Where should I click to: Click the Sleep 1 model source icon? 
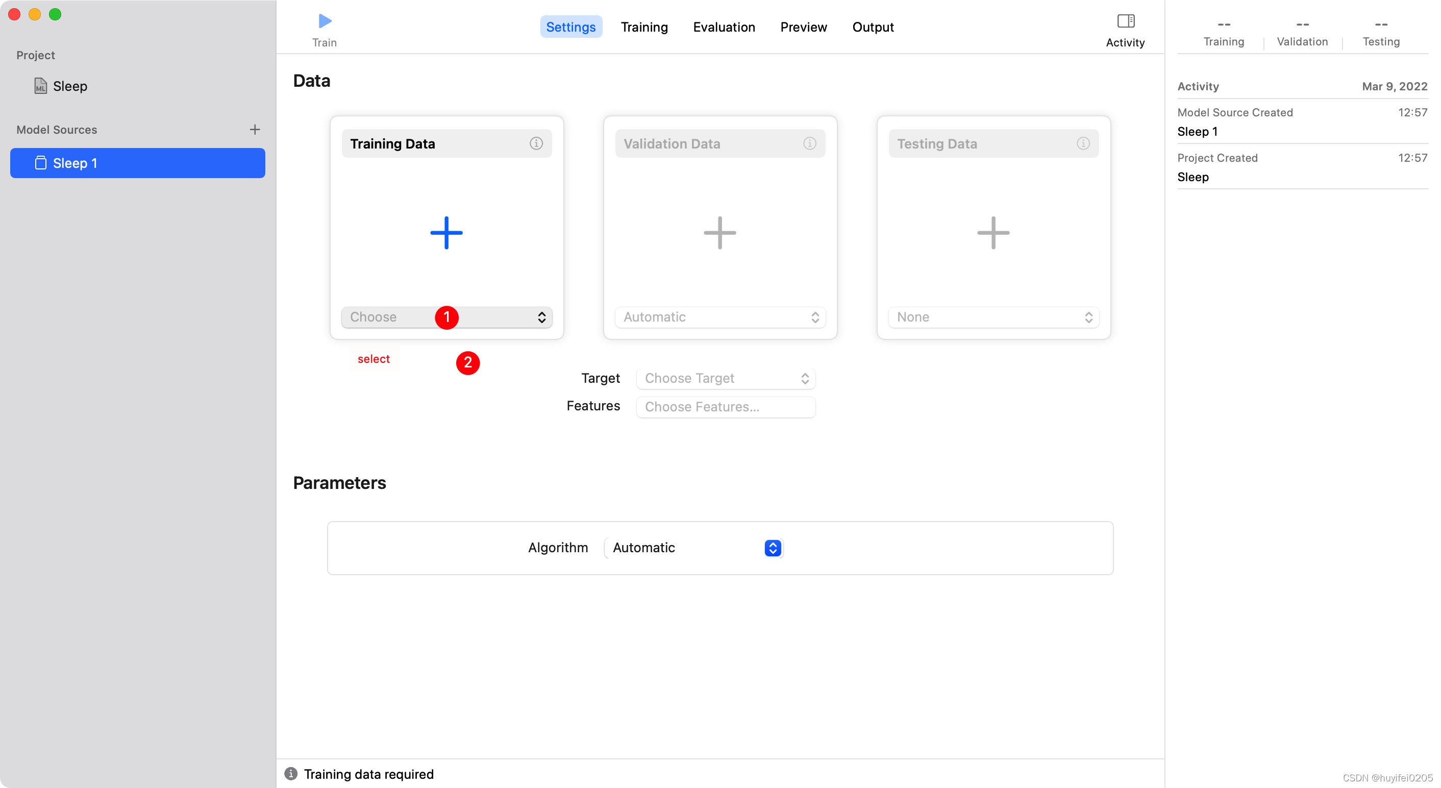click(x=40, y=163)
